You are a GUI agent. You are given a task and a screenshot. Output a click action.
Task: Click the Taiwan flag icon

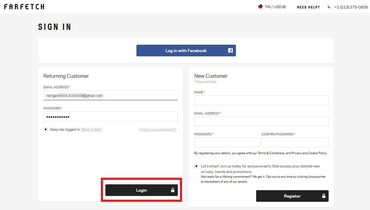pos(260,6)
